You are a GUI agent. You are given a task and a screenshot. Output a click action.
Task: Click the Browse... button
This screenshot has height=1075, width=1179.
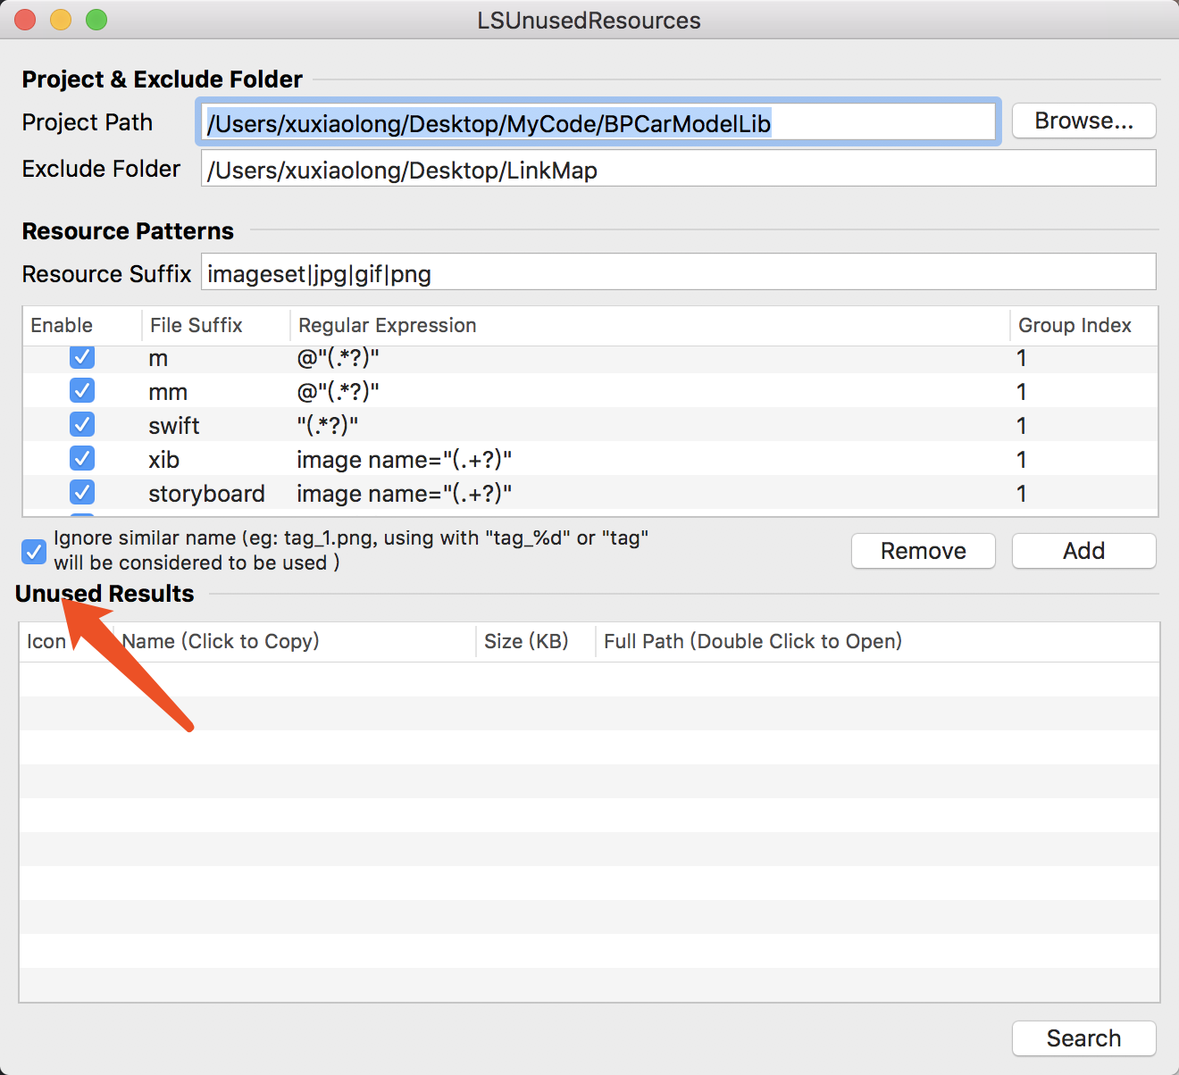(x=1083, y=121)
